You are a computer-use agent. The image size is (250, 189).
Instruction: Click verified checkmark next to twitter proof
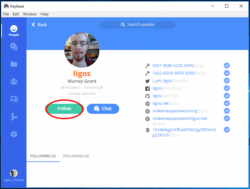(227, 81)
